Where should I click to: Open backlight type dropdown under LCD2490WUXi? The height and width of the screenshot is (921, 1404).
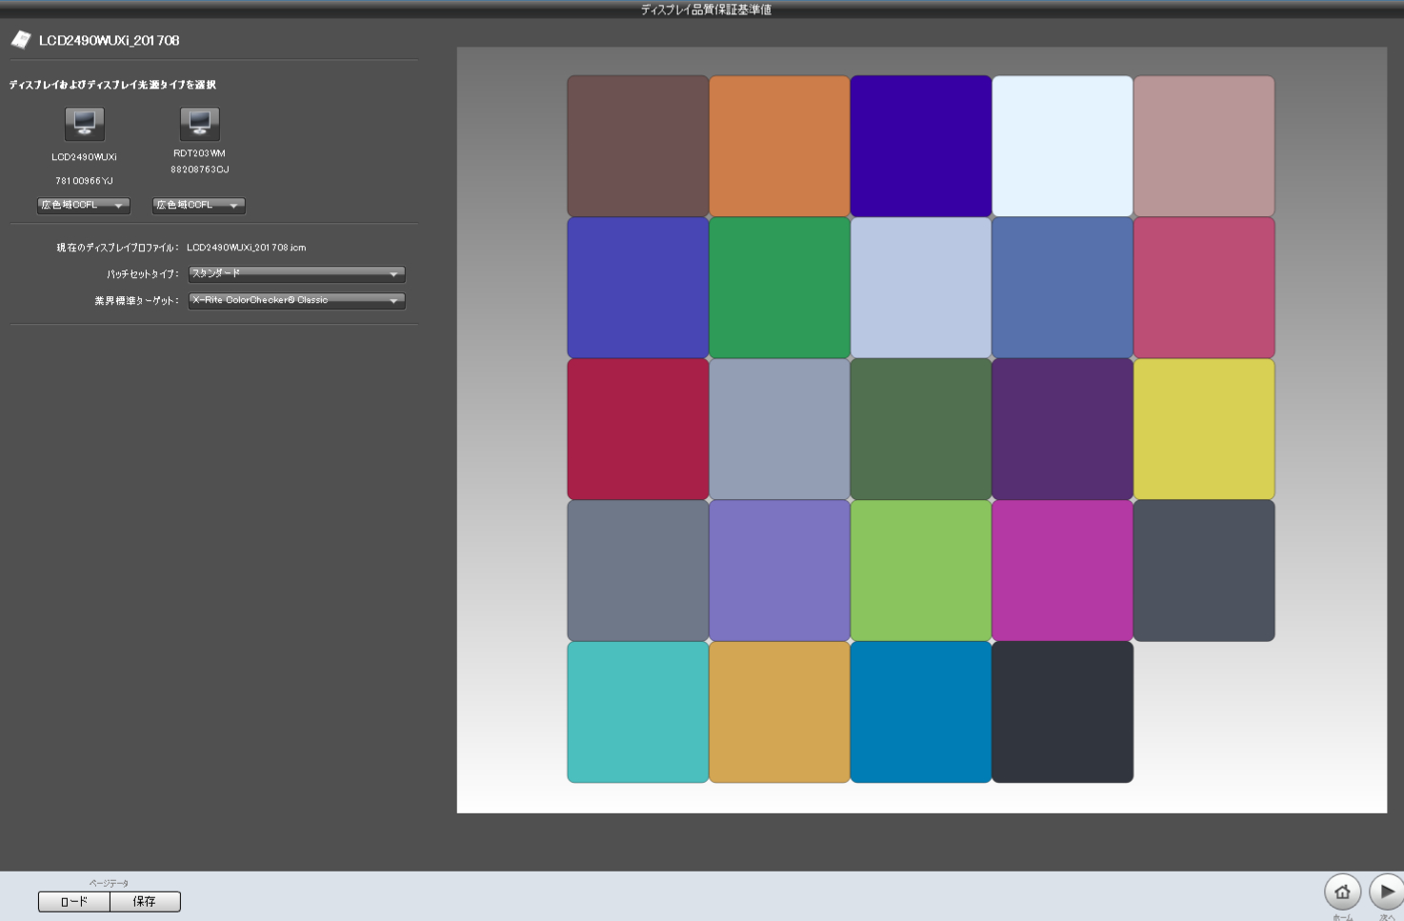pyautogui.click(x=84, y=206)
